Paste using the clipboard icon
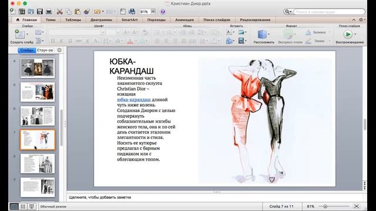 point(77,12)
